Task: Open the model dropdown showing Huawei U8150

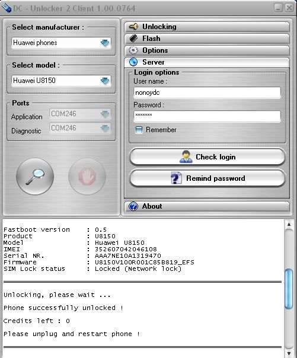Action: click(x=61, y=81)
